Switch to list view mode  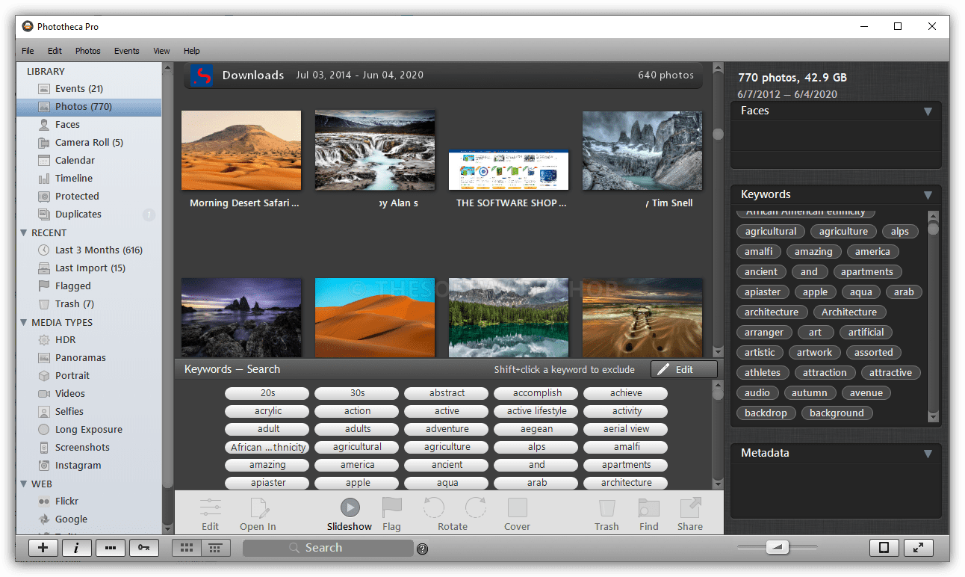pyautogui.click(x=214, y=548)
